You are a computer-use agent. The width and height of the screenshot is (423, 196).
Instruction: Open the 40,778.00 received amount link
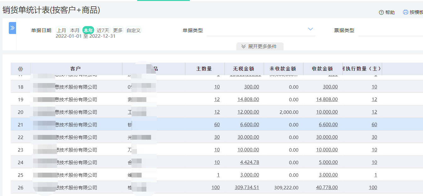click(327, 188)
